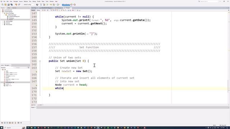Collapse the default package node

(4, 15)
